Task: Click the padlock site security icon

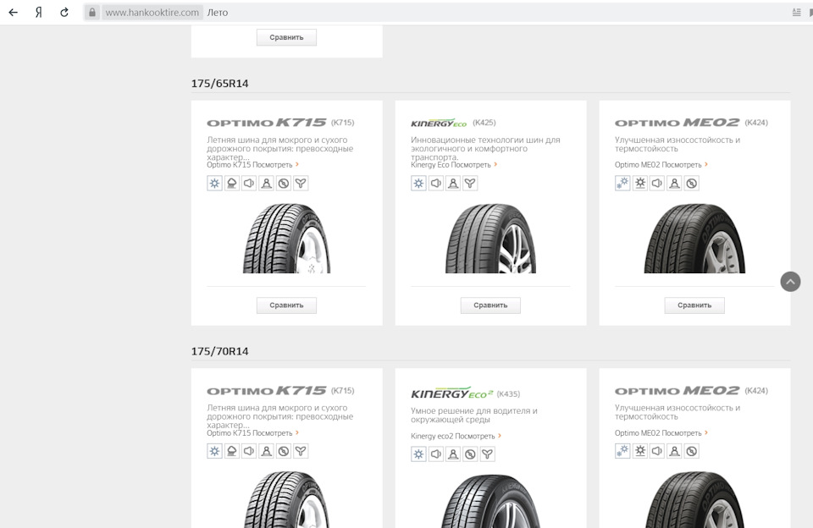Action: click(x=92, y=13)
